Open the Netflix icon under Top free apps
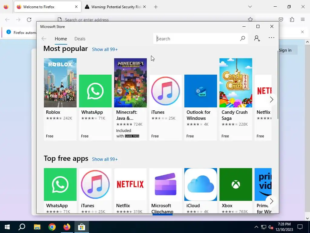 pyautogui.click(x=130, y=184)
